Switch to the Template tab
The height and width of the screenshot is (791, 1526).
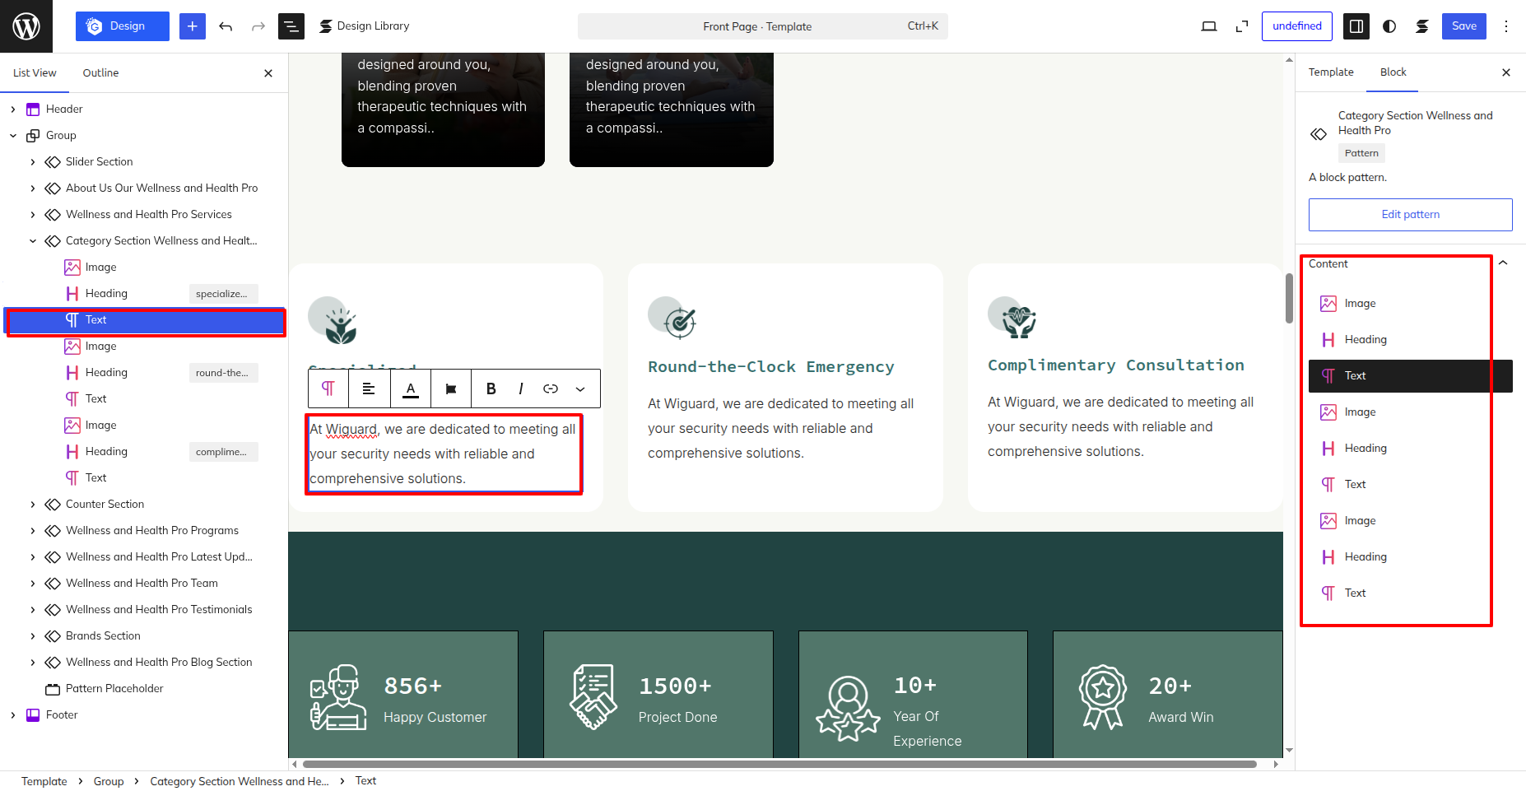point(1331,72)
